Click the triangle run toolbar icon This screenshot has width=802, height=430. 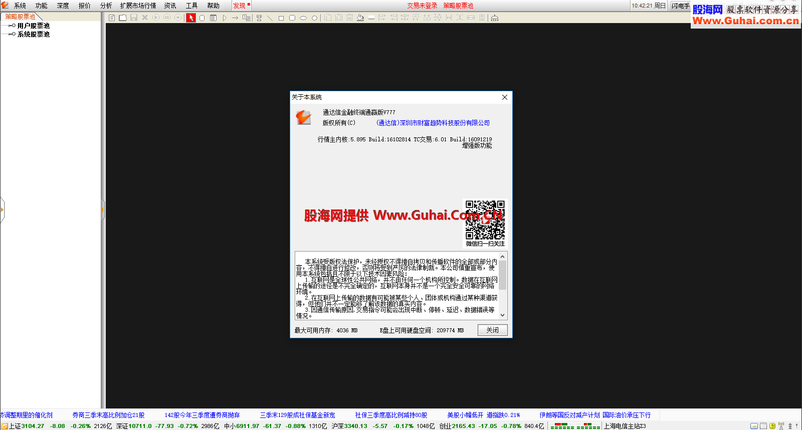225,18
